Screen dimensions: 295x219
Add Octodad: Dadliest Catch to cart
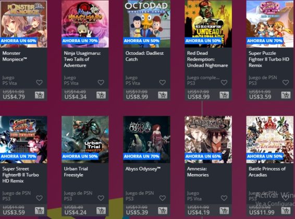(163, 95)
